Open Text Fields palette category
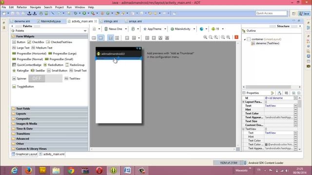 tap(49, 109)
